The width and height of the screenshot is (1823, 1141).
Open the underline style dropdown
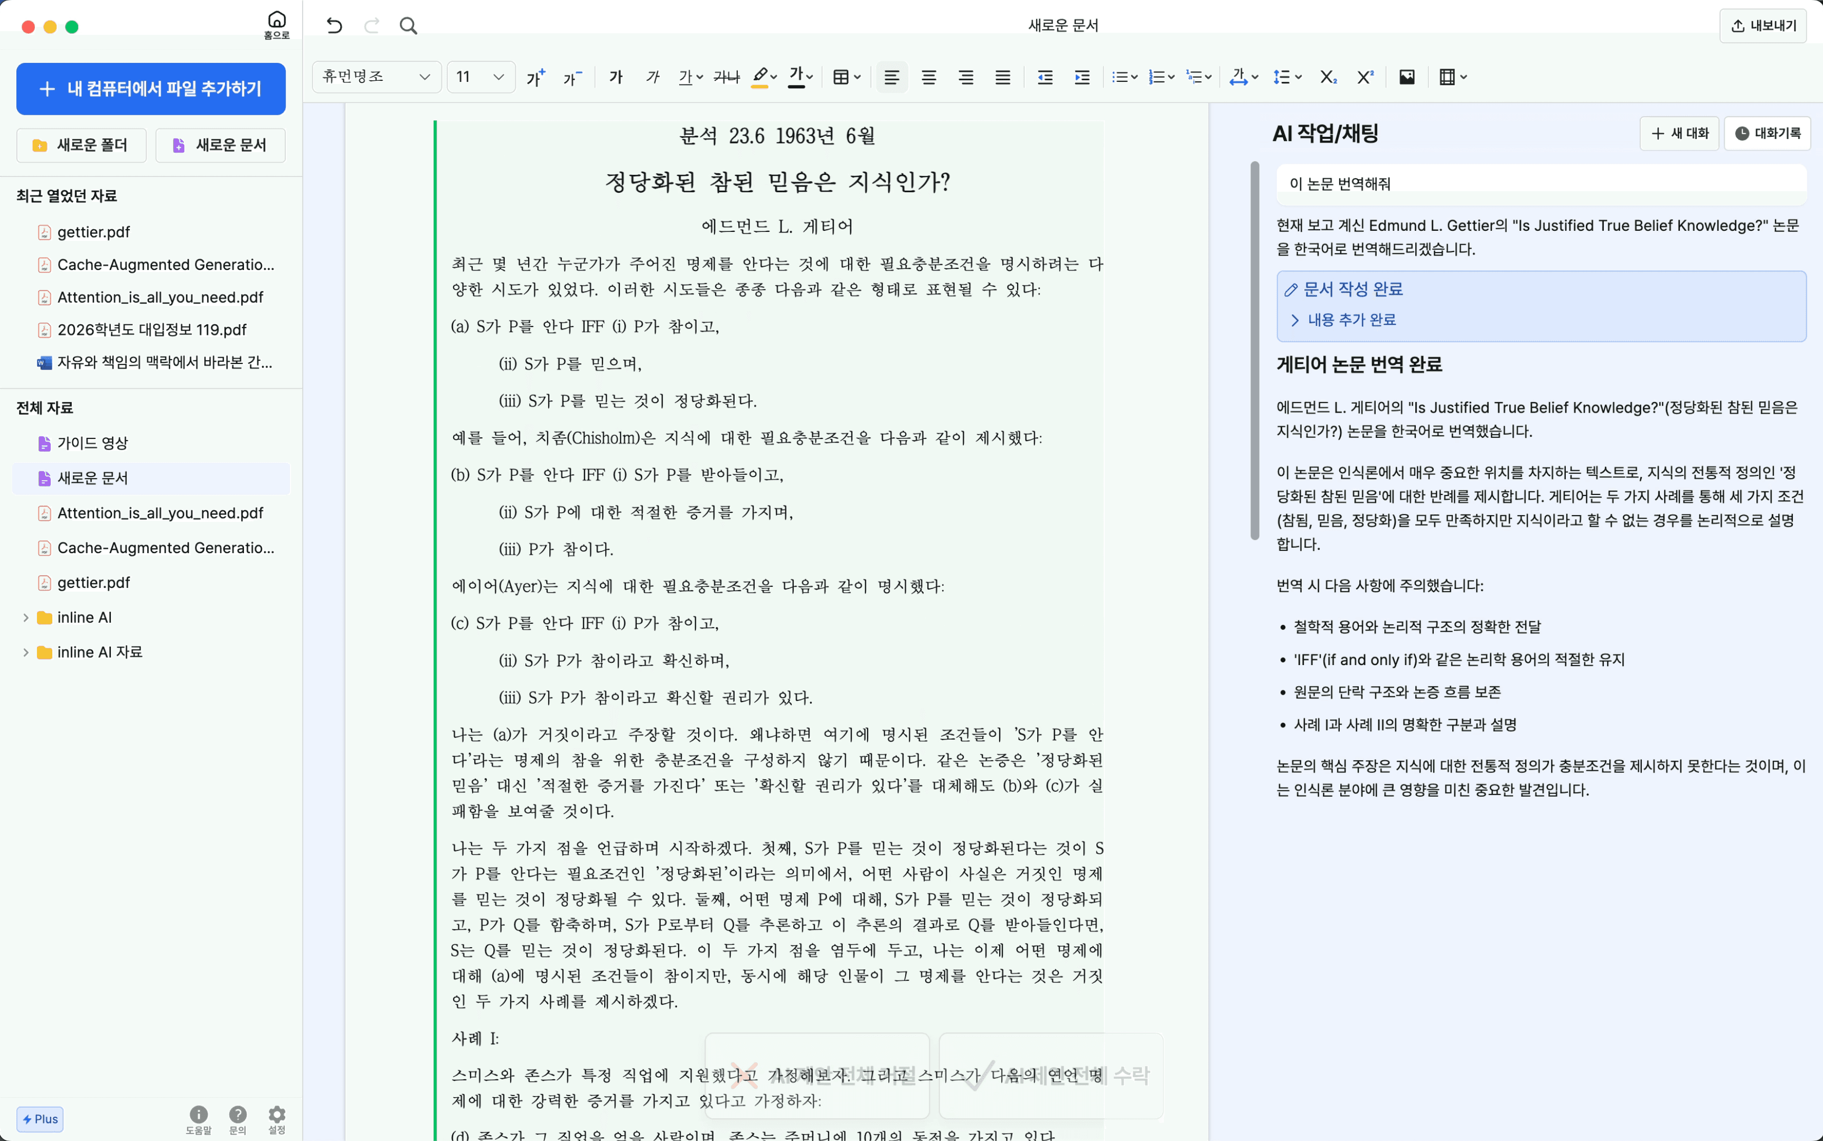pos(690,77)
